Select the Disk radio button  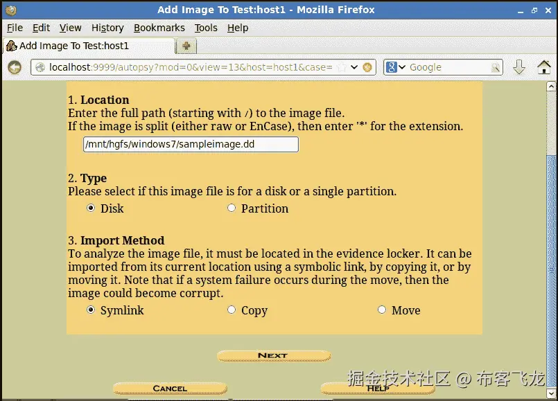click(x=91, y=208)
